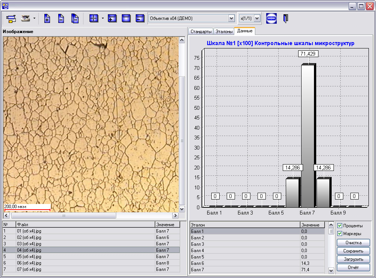The image size is (376, 278).
Task: Click the 71,429 bar value label
Action: pos(308,54)
